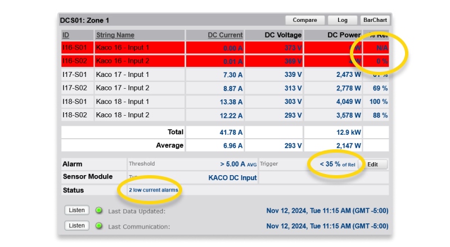Select the Kaco 16 - Input 2 string

[122, 61]
